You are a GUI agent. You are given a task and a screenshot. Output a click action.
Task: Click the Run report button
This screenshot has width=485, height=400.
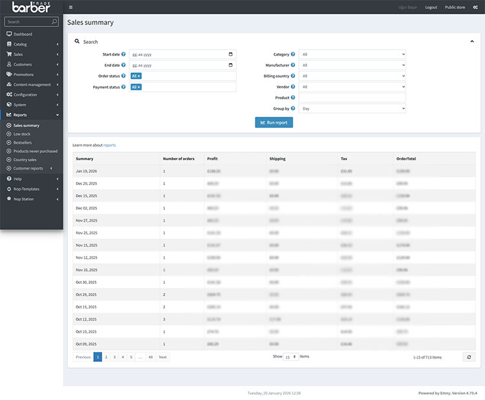(274, 123)
